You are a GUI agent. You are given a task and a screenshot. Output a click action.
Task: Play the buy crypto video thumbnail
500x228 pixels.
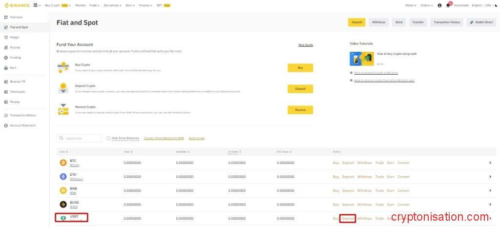click(362, 59)
